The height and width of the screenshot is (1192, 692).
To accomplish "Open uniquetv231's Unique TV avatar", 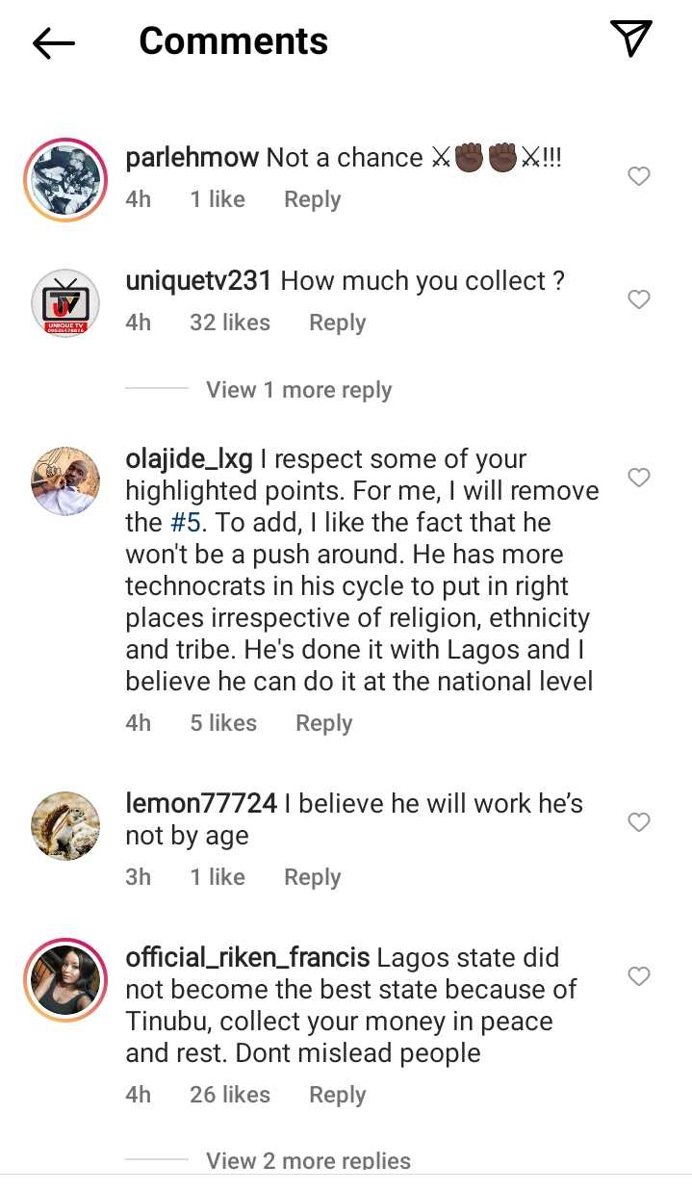I will pos(65,301).
